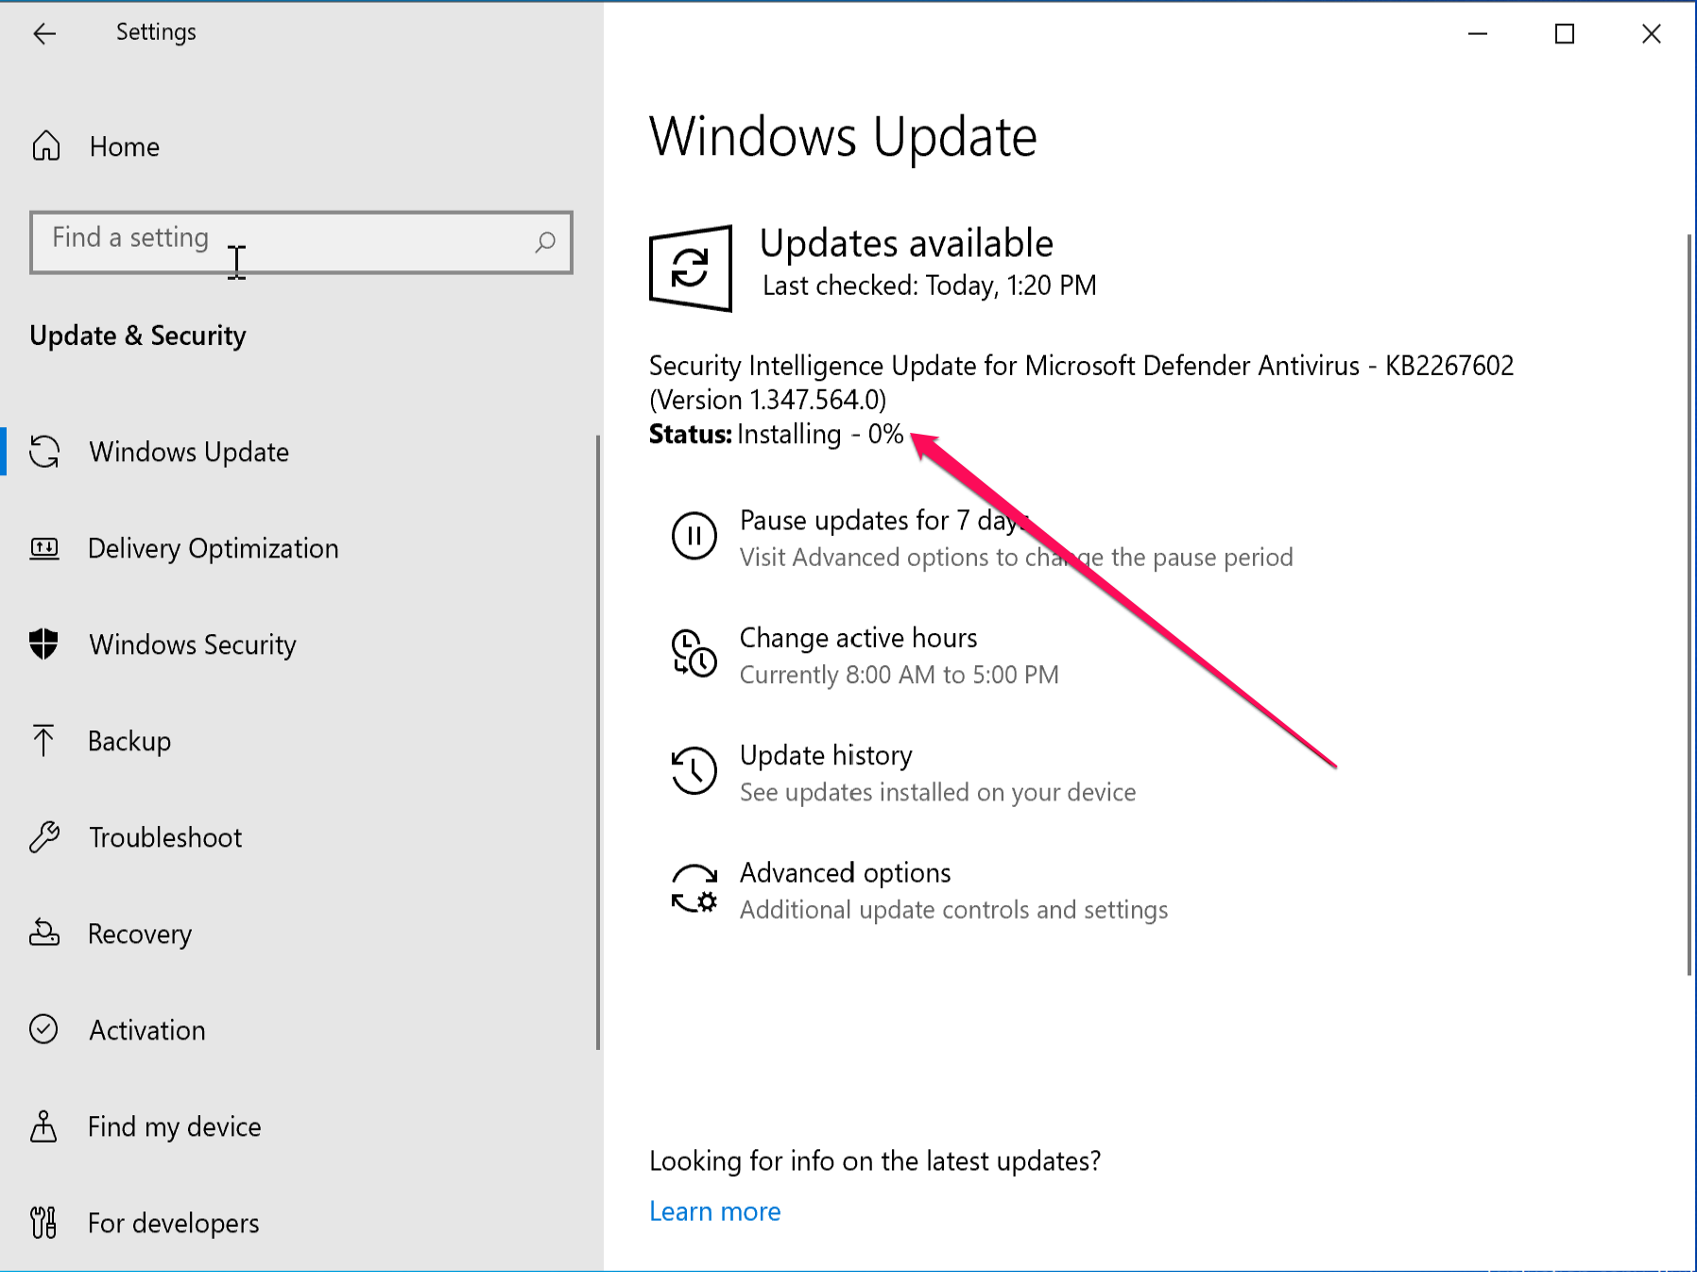The height and width of the screenshot is (1272, 1697).
Task: Click the Recovery icon in sidebar
Action: 44,933
